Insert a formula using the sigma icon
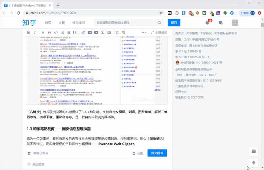The image size is (264, 170). (x=103, y=33)
